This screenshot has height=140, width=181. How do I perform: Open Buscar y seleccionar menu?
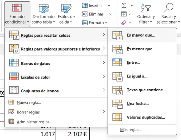[168, 14]
